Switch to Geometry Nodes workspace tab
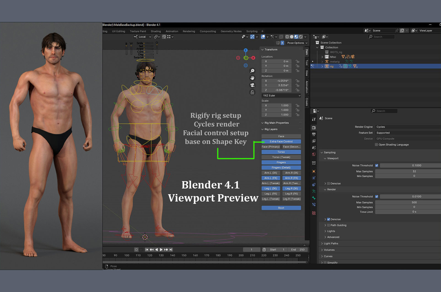 click(231, 31)
